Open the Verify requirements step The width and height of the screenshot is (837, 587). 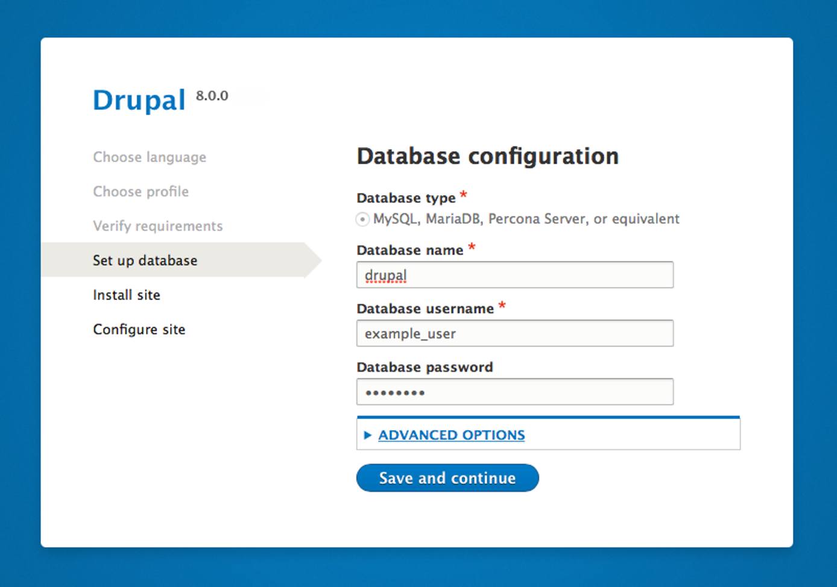click(157, 226)
